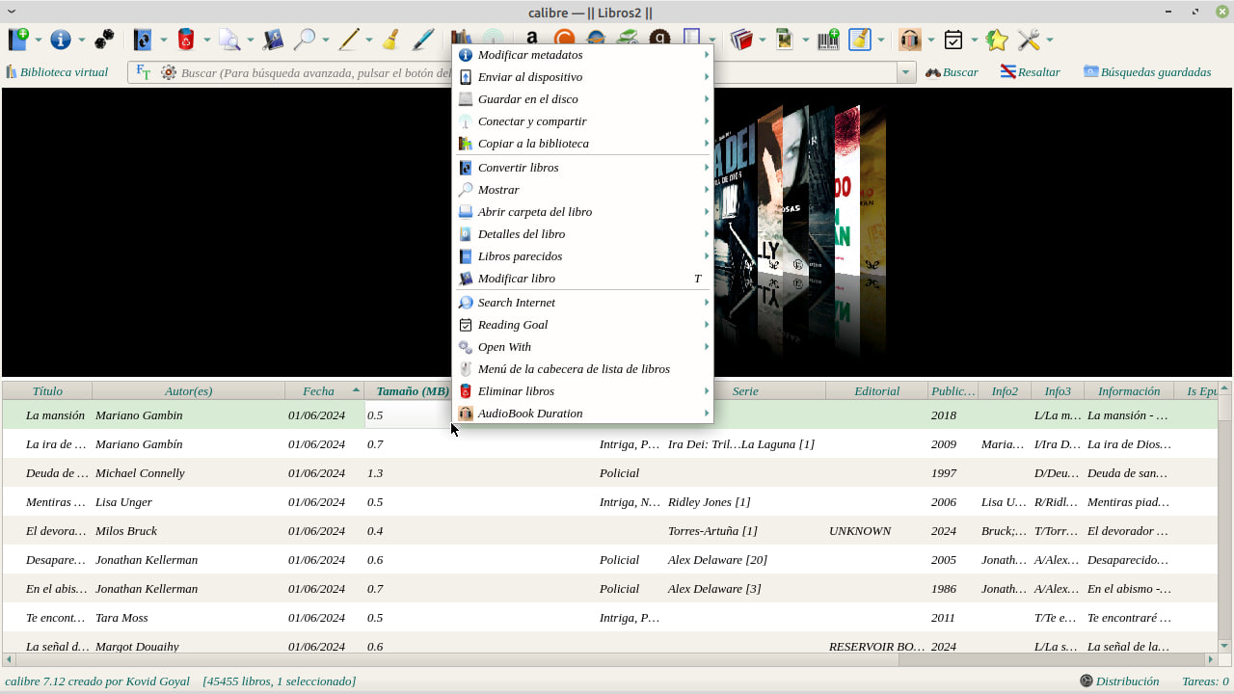Viewport: 1234px width, 694px height.
Task: Expand the Preferences tools dropdown arrow
Action: click(x=1050, y=40)
